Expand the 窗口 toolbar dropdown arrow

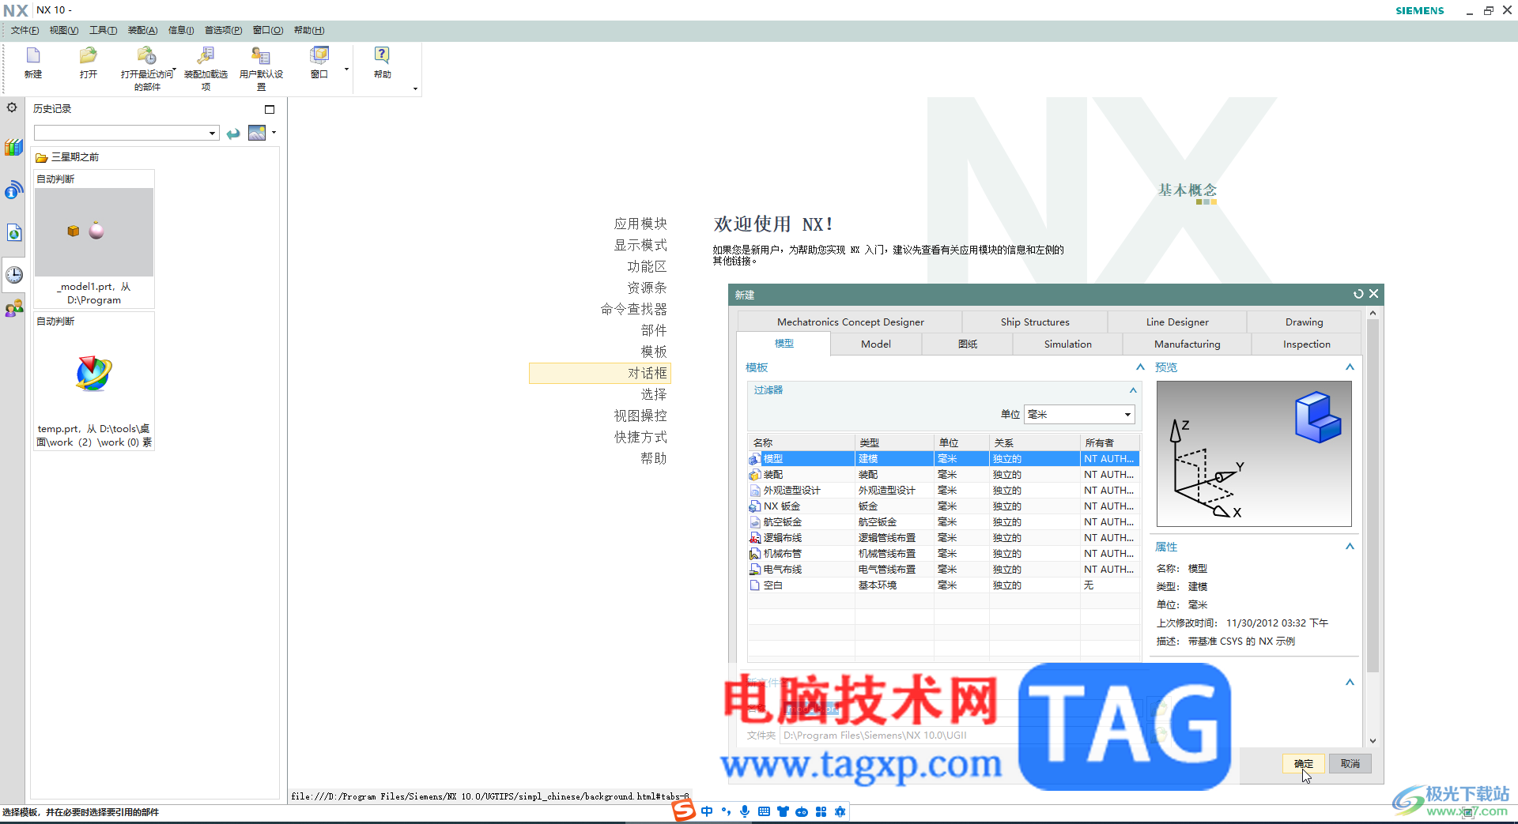pyautogui.click(x=346, y=70)
